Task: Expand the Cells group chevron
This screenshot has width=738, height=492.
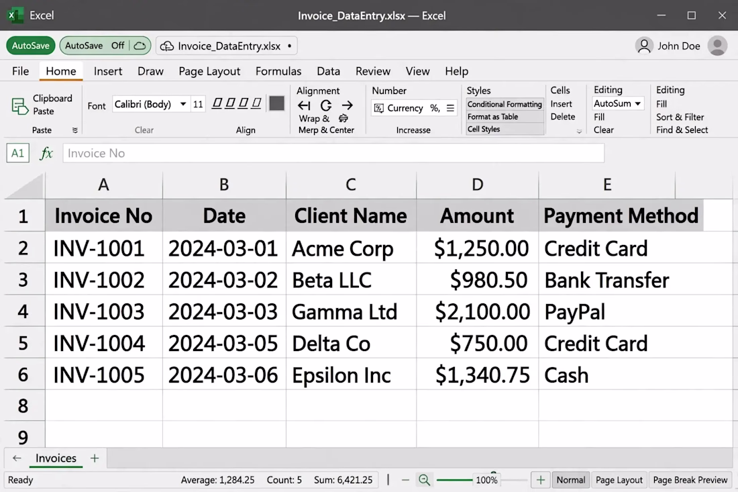Action: click(579, 132)
